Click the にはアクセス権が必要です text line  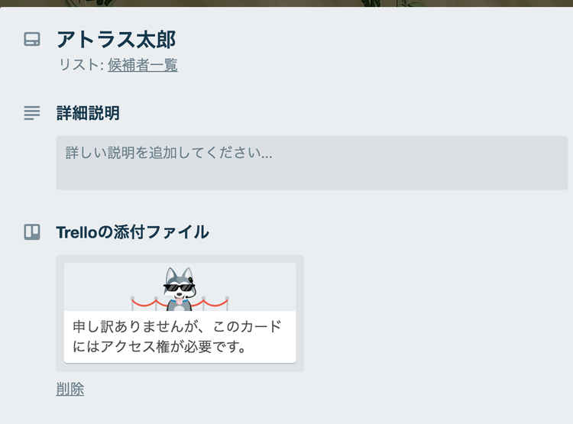pyautogui.click(x=160, y=347)
